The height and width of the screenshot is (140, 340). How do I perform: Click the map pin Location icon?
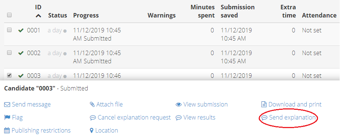coord(91,130)
